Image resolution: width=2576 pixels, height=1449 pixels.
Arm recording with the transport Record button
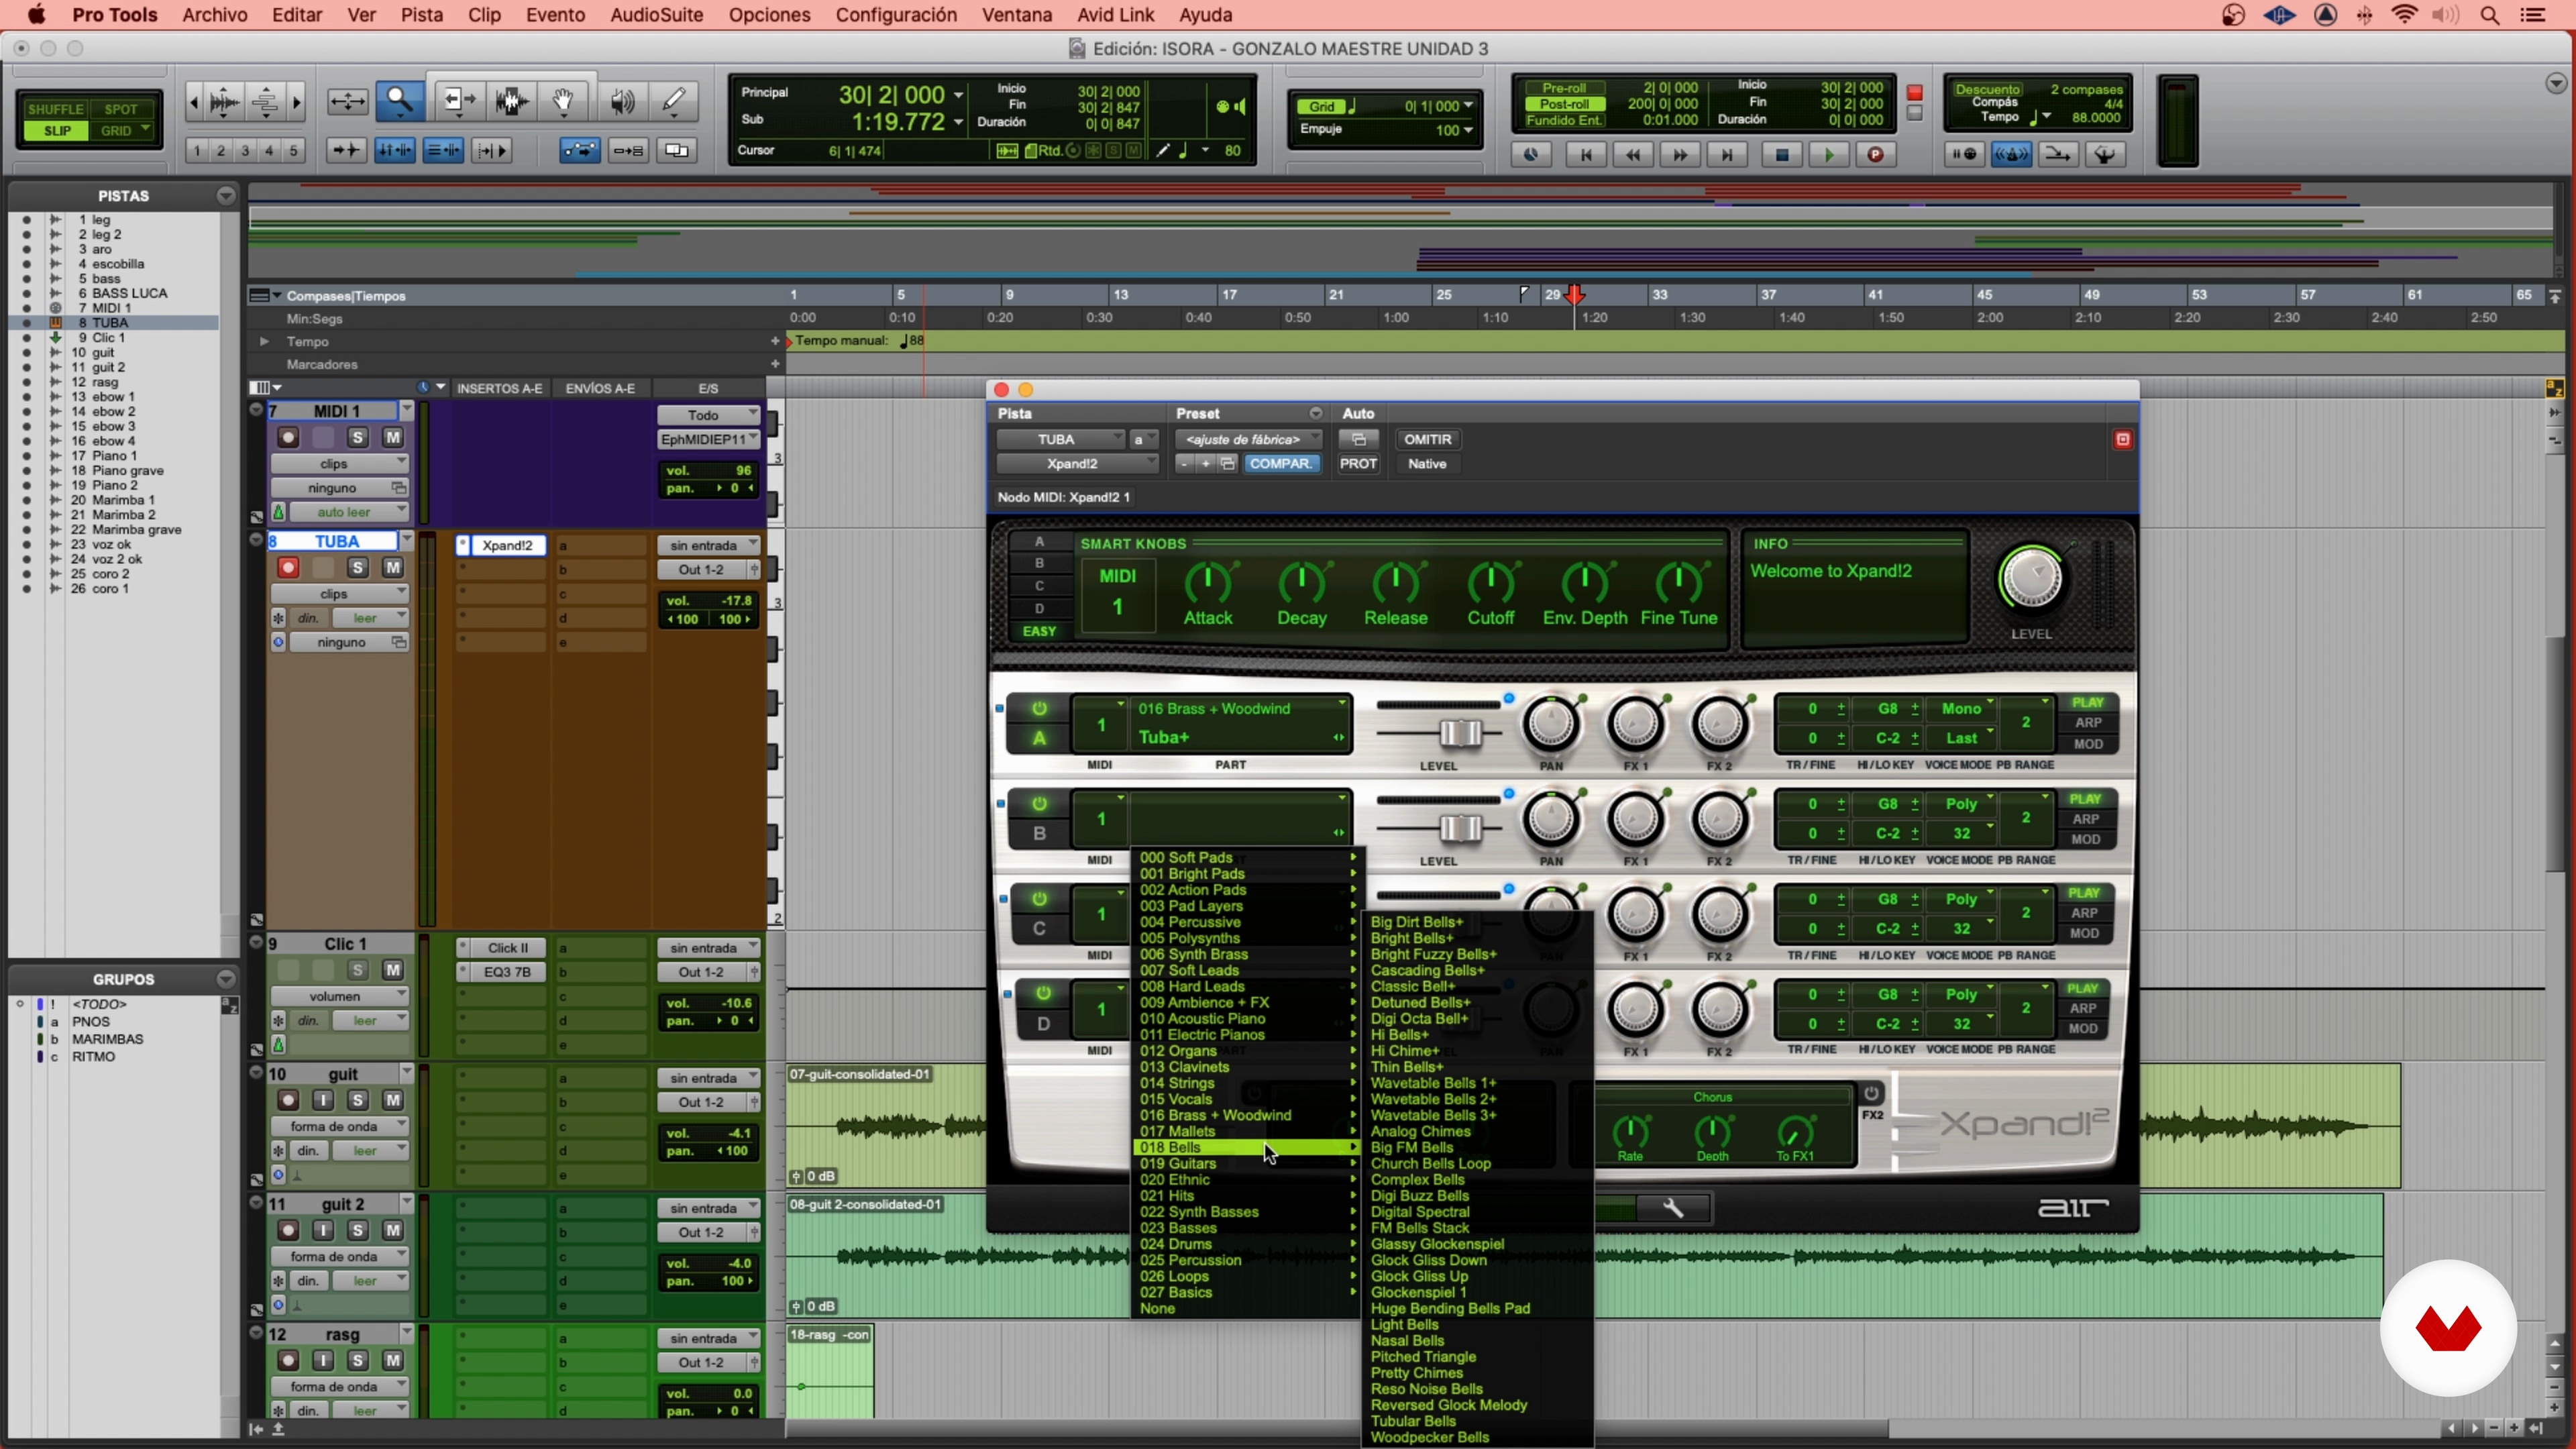click(x=1876, y=155)
